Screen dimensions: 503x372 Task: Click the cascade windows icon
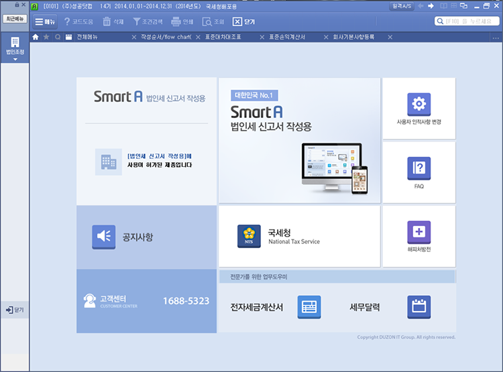(x=464, y=6)
